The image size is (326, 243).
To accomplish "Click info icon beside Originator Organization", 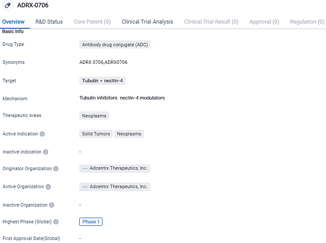I will point(56,169).
